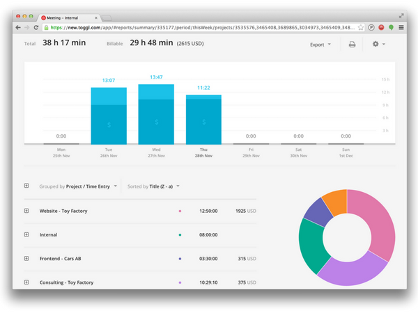The image size is (418, 313).
Task: Click the Website - Toy Factory project name
Action: (63, 211)
